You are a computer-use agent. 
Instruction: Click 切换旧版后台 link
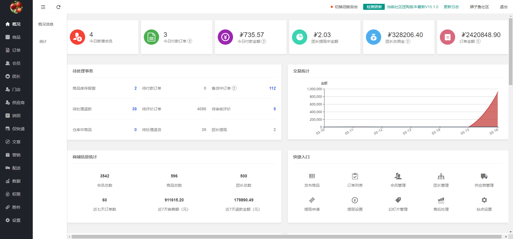[346, 7]
